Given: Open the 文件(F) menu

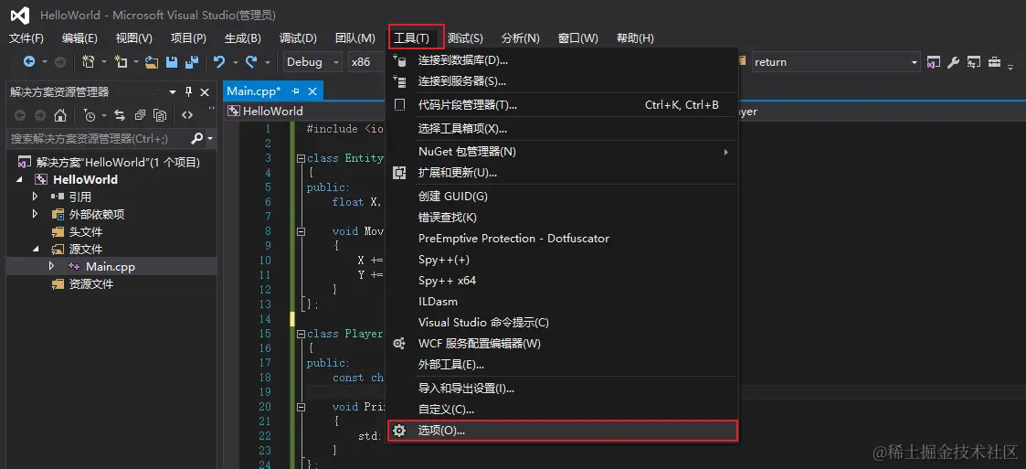Looking at the screenshot, I should coord(26,38).
